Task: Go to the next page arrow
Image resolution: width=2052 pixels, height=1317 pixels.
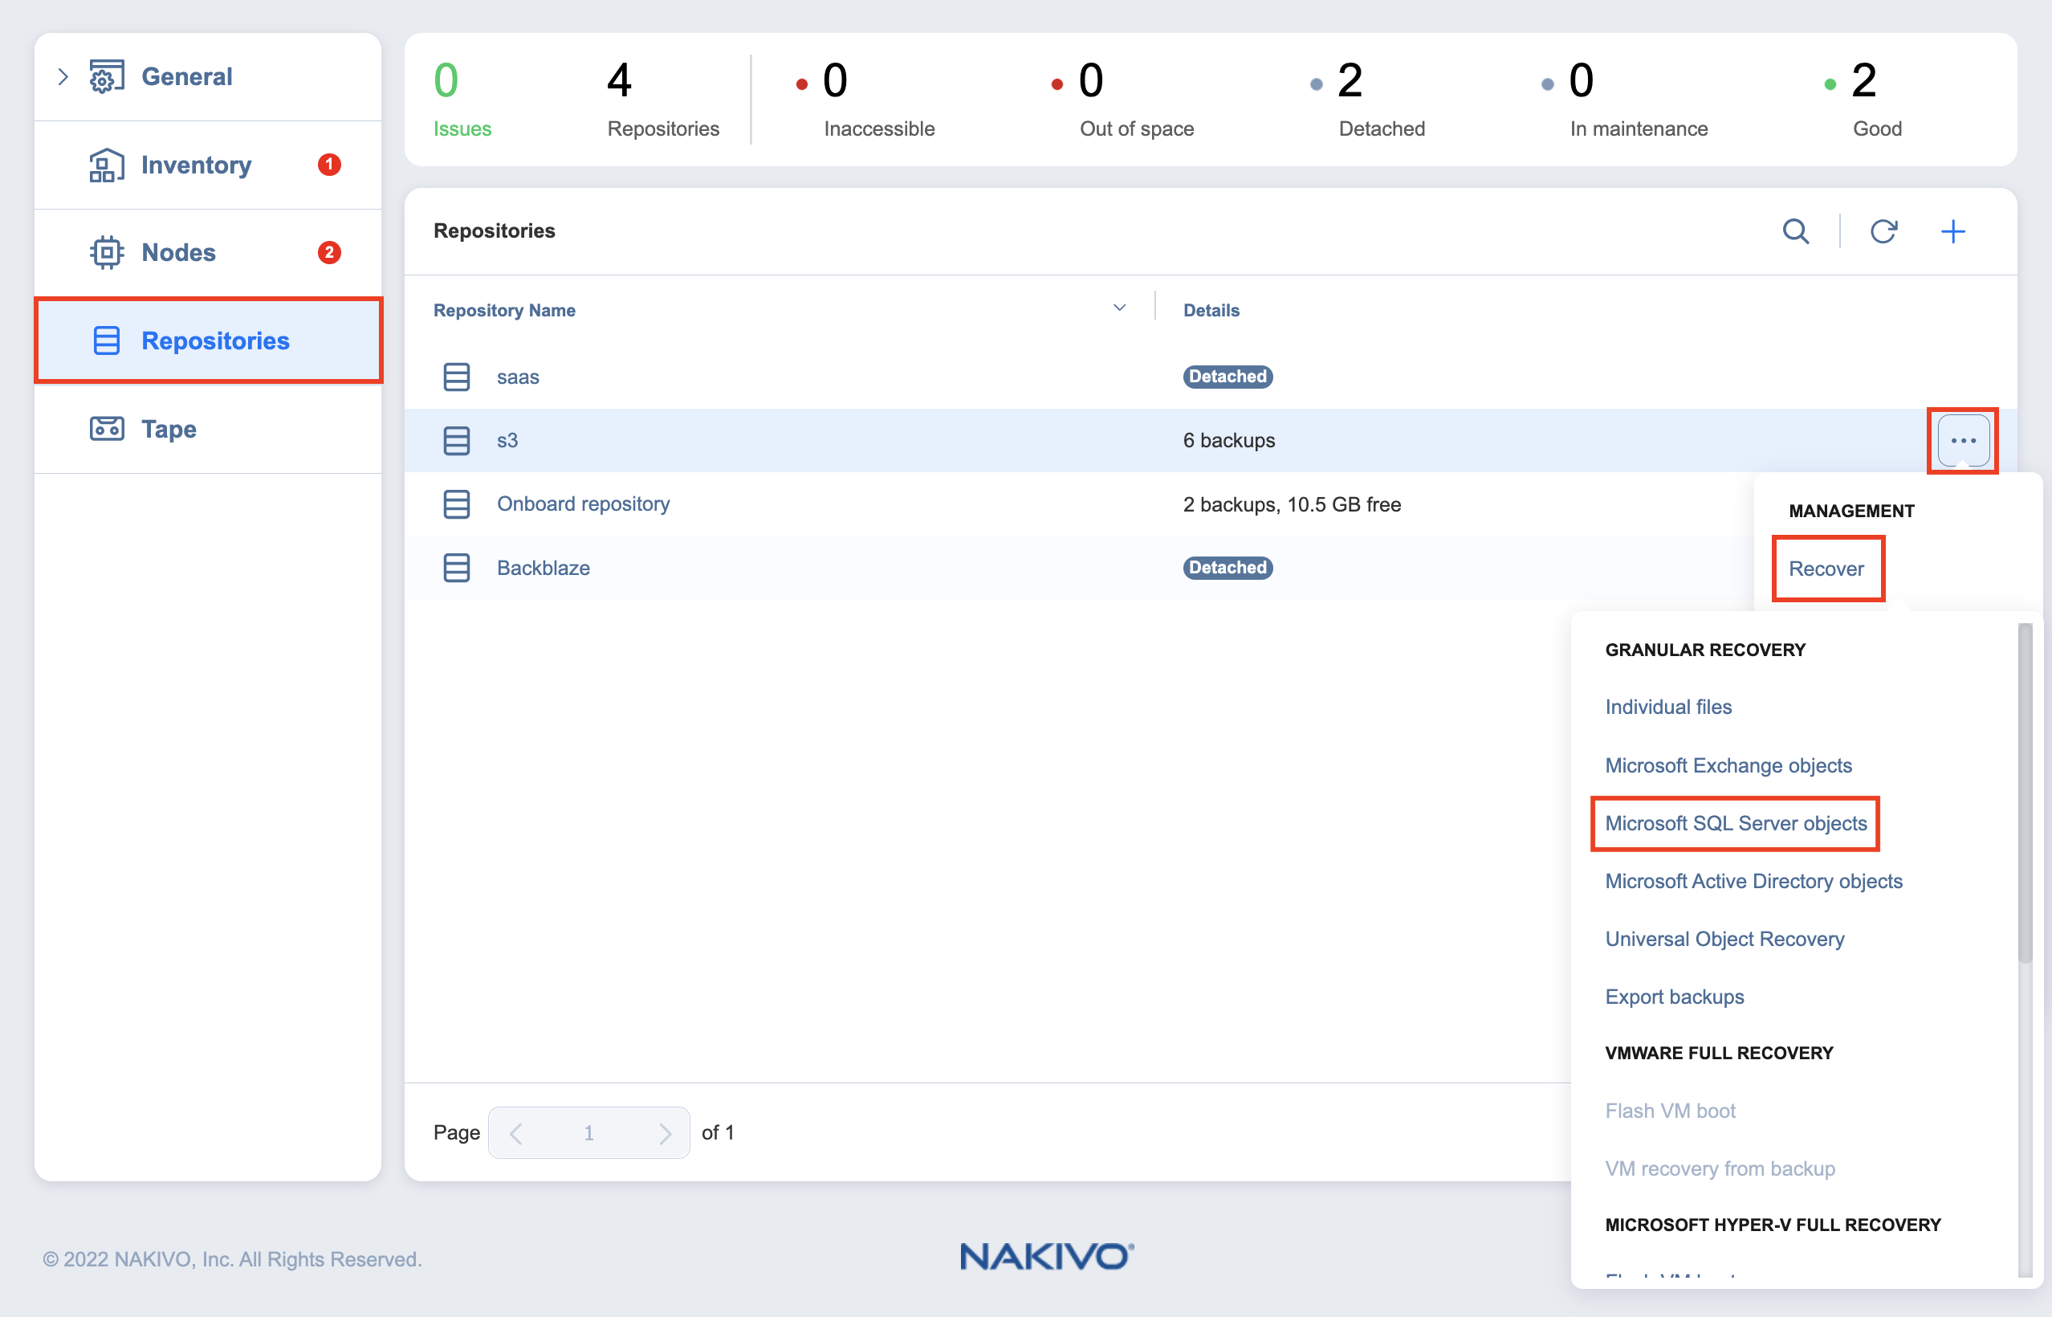Action: coord(665,1134)
